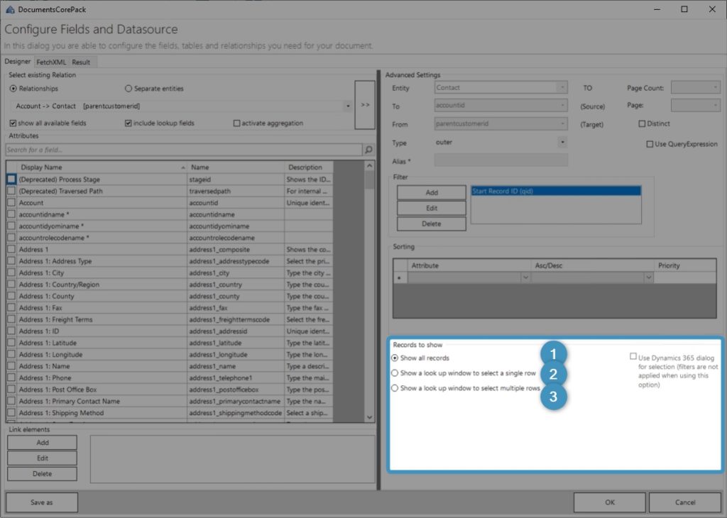This screenshot has height=518, width=727.
Task: Click the search magnifier icon beside field search
Action: point(368,150)
